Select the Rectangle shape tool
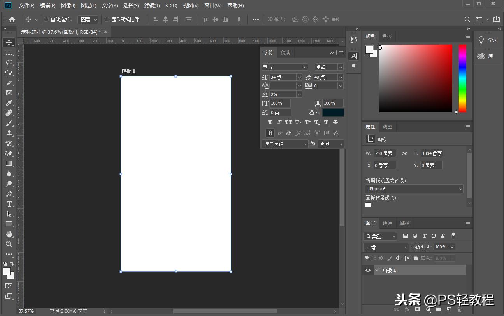Image resolution: width=504 pixels, height=316 pixels. 9,224
